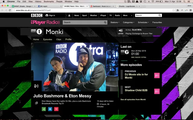Switch to Chordio LogicScripts tab
This screenshot has width=193, height=120.
pyautogui.click(x=128, y=6)
